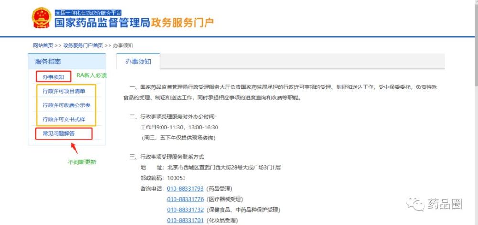The image size is (478, 225).
Task: Click the 服务指南 panel header
Action: tap(67, 62)
